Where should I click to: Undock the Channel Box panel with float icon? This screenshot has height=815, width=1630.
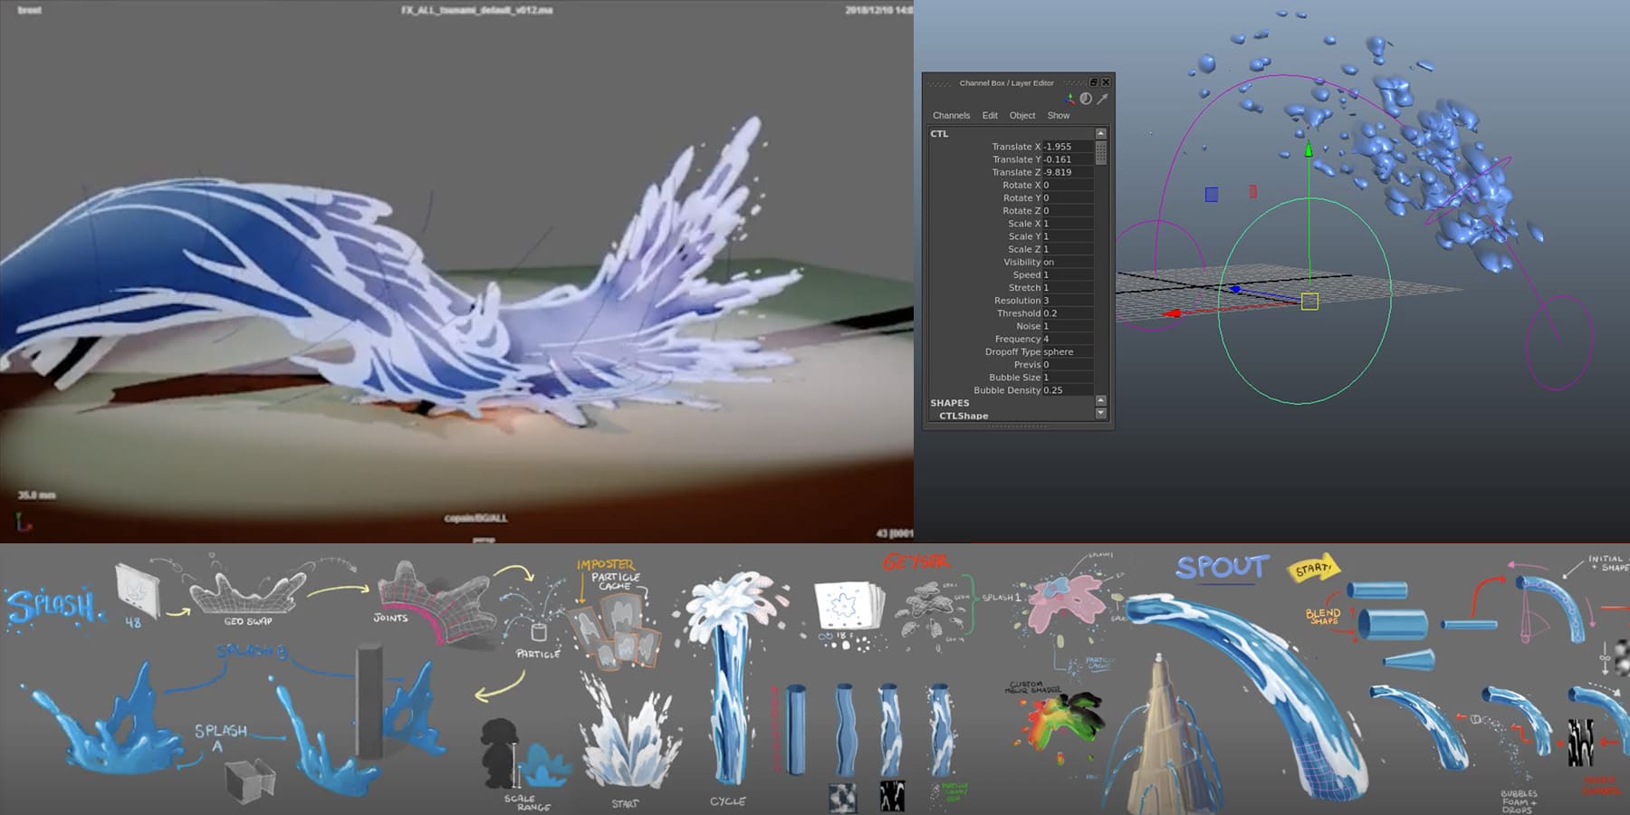click(x=1093, y=82)
